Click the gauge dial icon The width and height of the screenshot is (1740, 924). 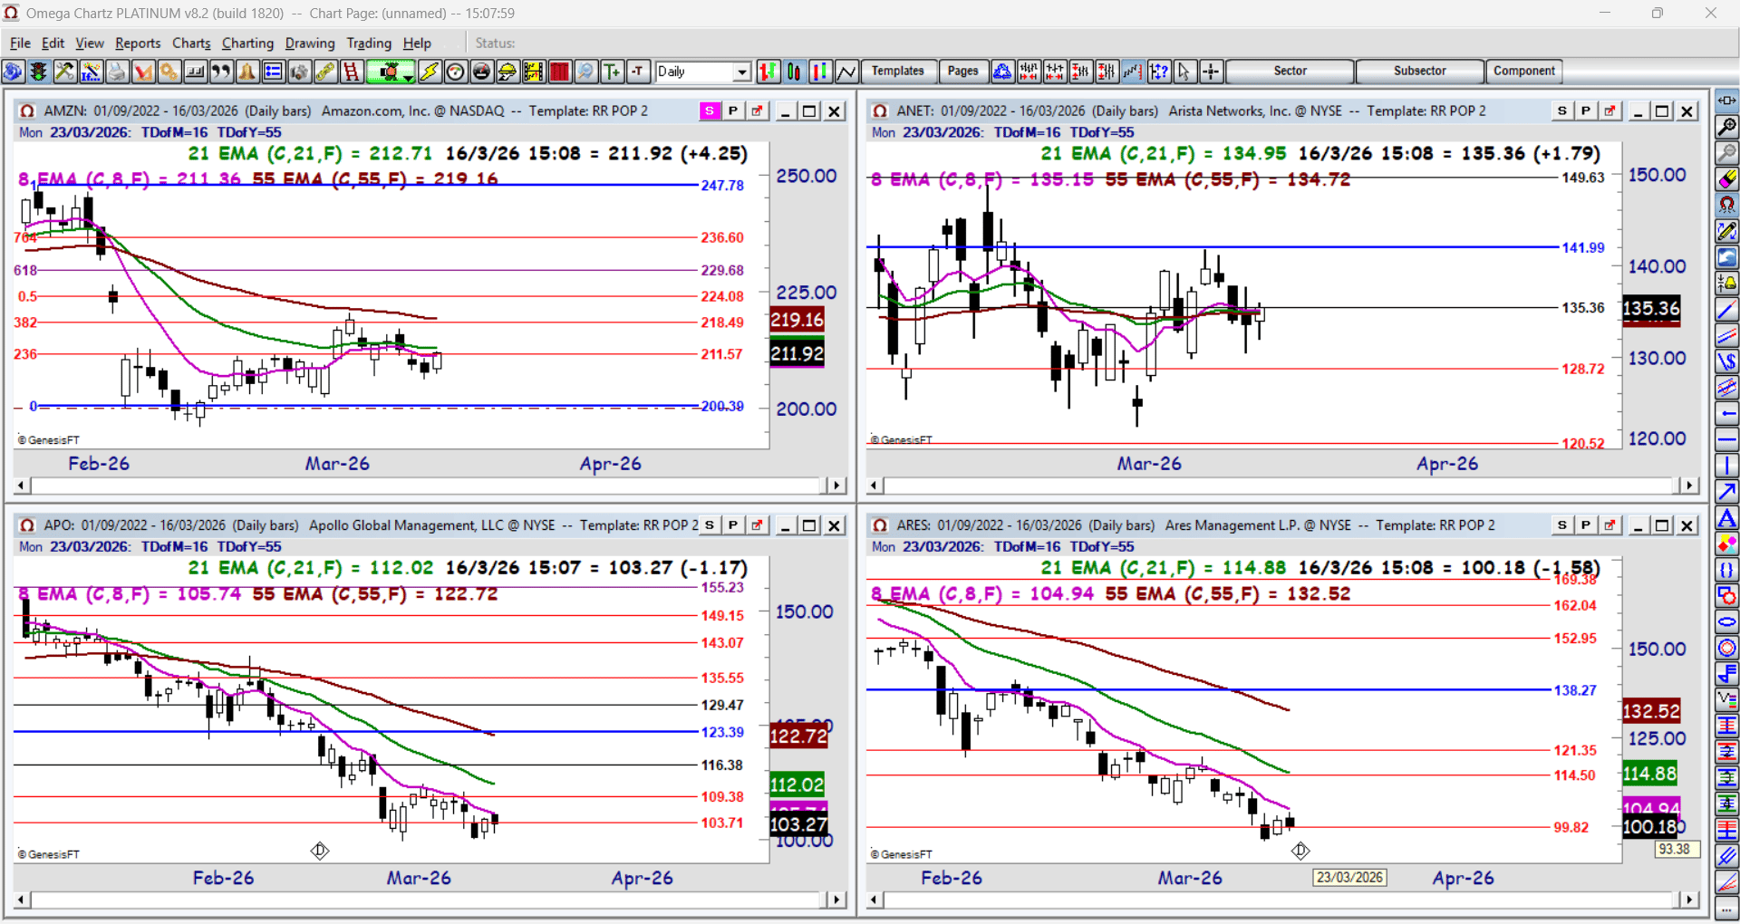456,72
